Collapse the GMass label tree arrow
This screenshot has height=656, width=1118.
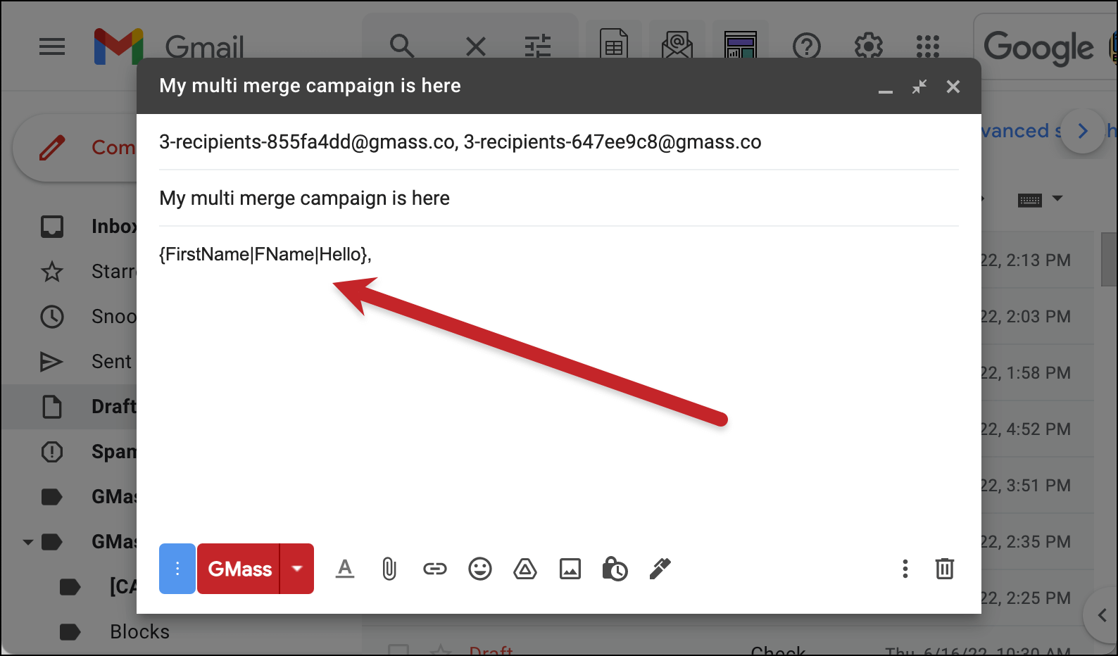tap(28, 542)
